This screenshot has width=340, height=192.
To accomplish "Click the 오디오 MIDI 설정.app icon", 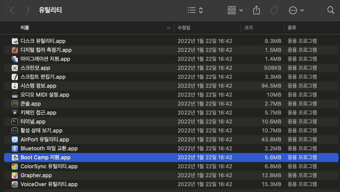I will pyautogui.click(x=15, y=95).
